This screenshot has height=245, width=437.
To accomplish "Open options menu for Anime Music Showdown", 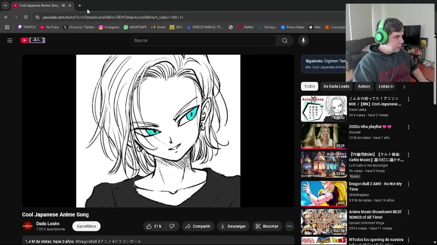I will pyautogui.click(x=408, y=212).
